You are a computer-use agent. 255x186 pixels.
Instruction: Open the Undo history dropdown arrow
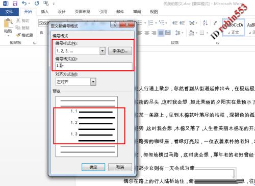29,4
